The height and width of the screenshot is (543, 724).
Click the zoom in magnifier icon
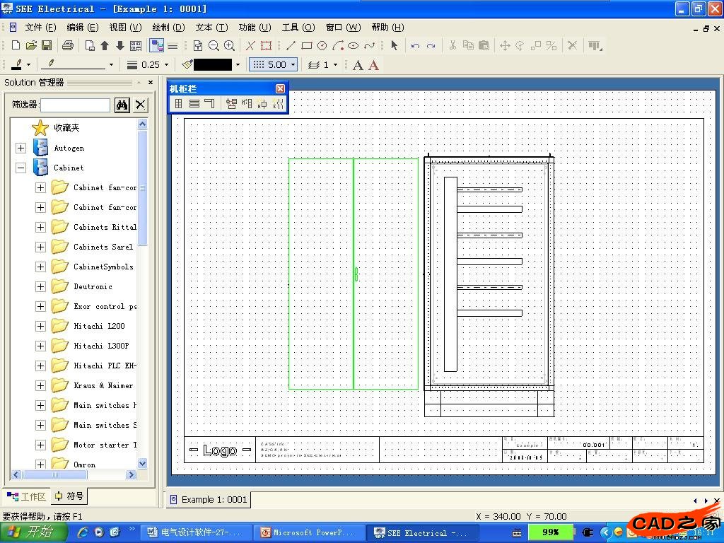point(229,45)
